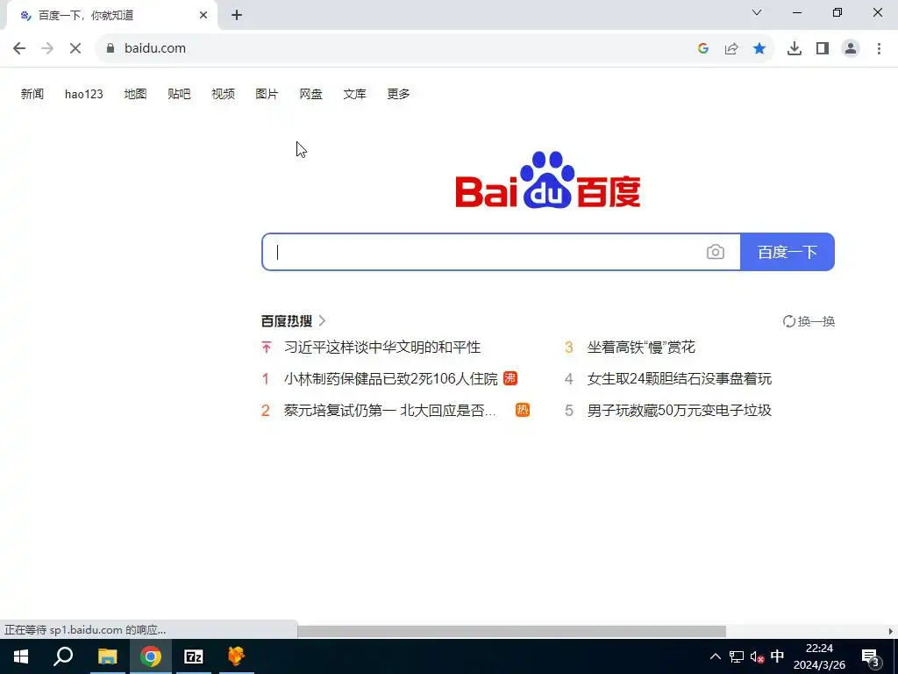
Task: Click the horizontal scrollbar thumb
Action: click(511, 631)
